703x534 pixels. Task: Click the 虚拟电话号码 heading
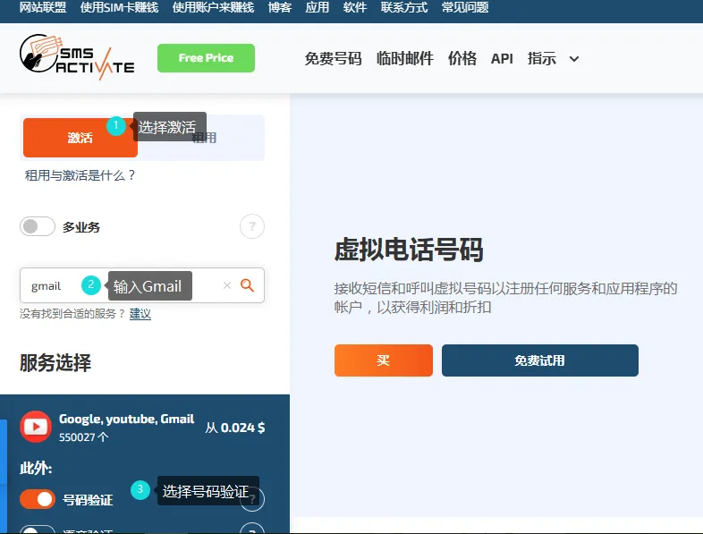point(409,250)
